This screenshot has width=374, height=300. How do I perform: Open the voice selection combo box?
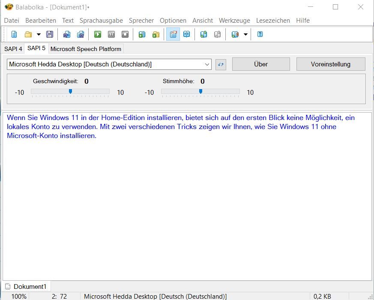click(x=109, y=64)
